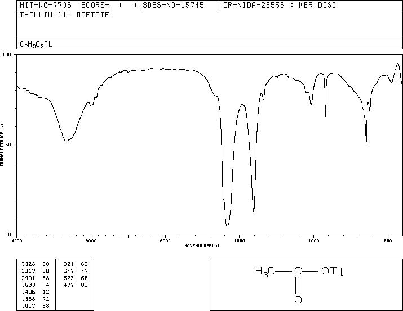Click the IR-NIDA-23553 : KBR DISC text

pyautogui.click(x=280, y=5)
